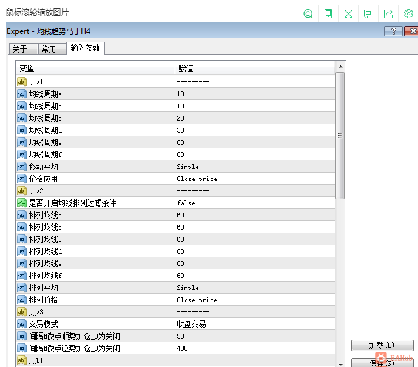Click string icon beside ﹏b1 row

pos(22,360)
